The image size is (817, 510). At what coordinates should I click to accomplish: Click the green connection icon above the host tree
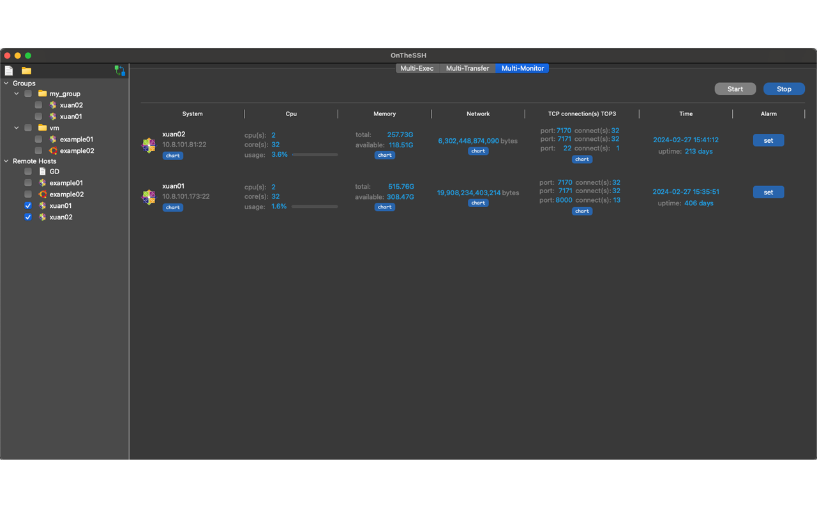(120, 71)
